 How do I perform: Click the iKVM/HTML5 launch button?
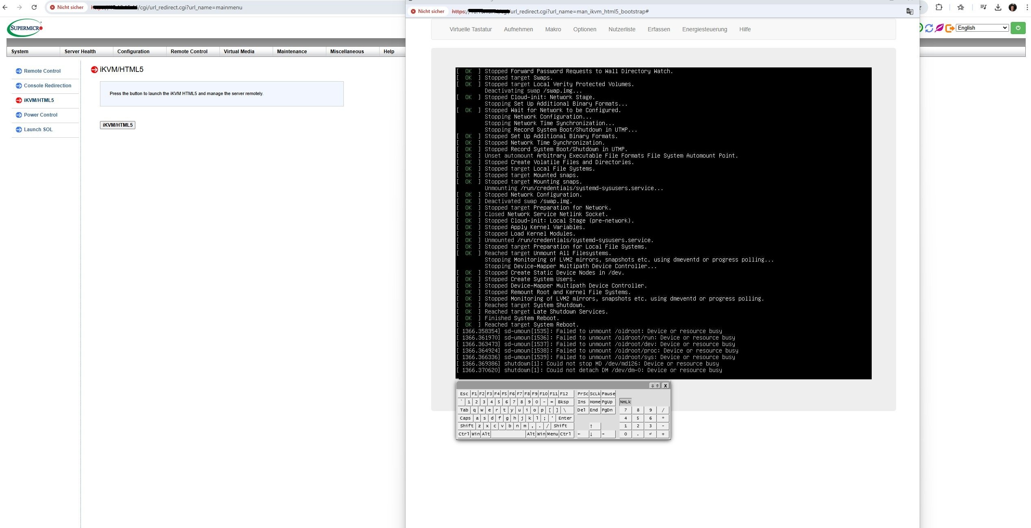tap(117, 125)
